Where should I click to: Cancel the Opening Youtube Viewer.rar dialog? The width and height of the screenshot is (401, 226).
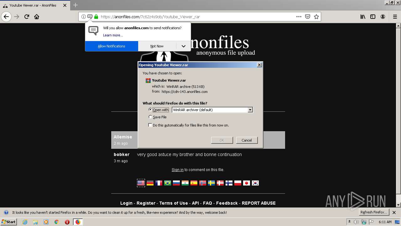pos(247,140)
